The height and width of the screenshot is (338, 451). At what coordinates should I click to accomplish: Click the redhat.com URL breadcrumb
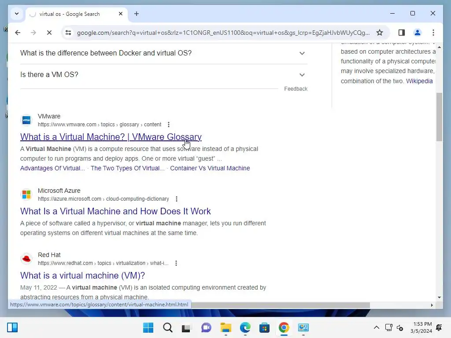tap(103, 263)
